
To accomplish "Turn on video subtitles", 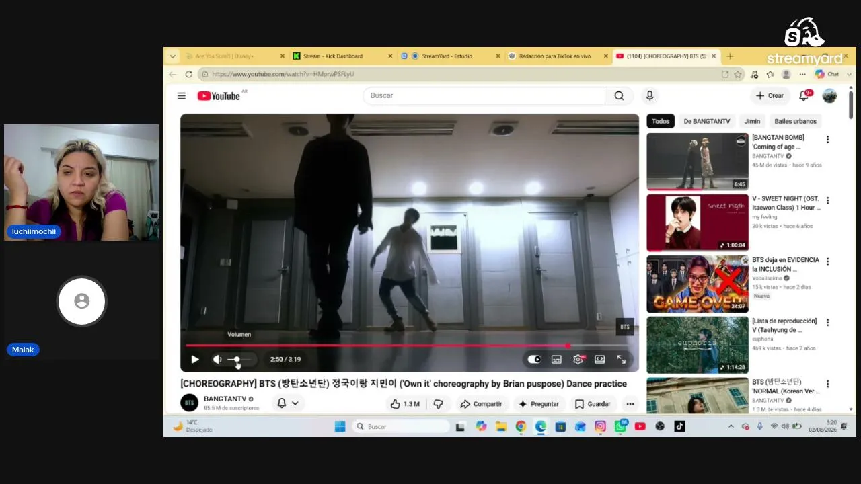I will coord(556,360).
